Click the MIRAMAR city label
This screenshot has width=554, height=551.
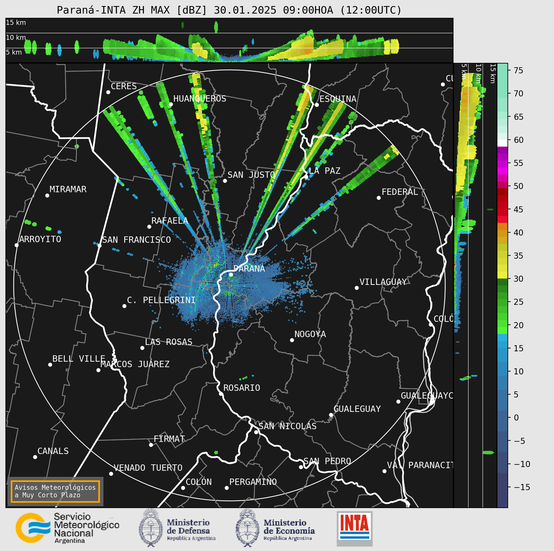tap(68, 189)
